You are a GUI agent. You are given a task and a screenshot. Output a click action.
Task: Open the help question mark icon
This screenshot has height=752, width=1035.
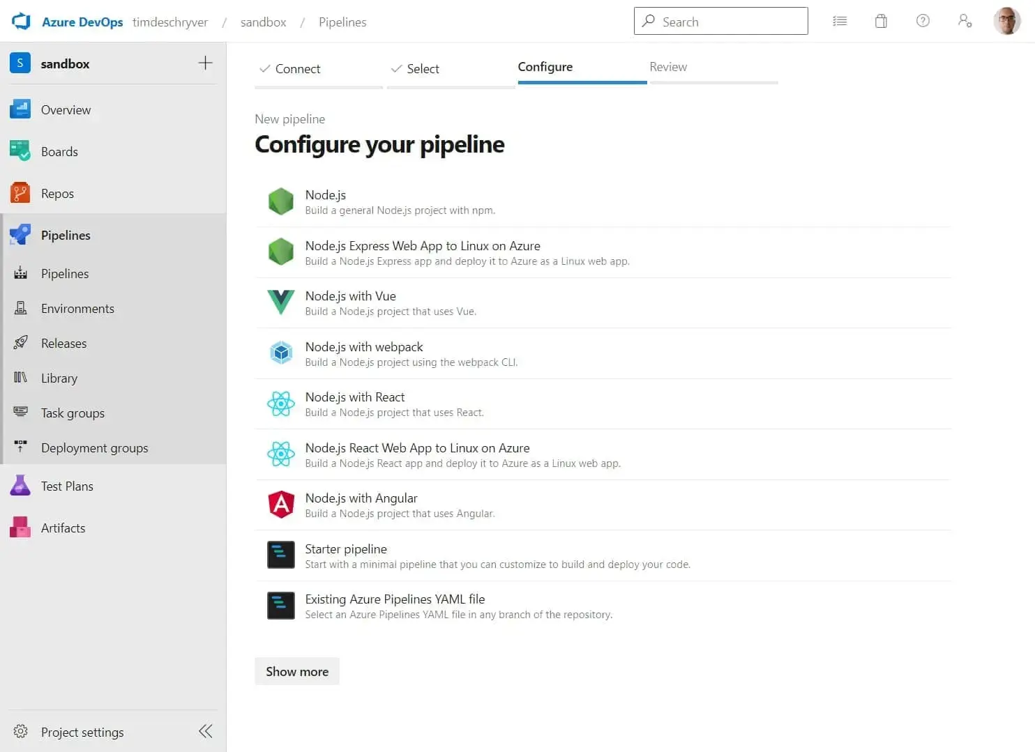coord(923,21)
